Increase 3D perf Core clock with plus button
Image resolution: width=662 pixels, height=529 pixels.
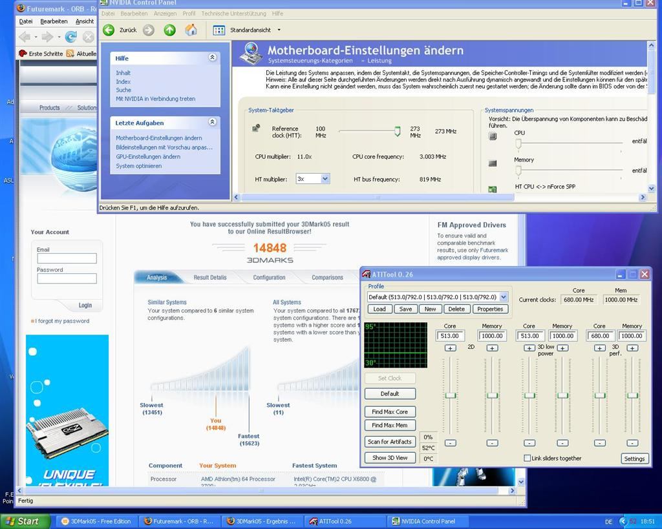[x=599, y=348]
